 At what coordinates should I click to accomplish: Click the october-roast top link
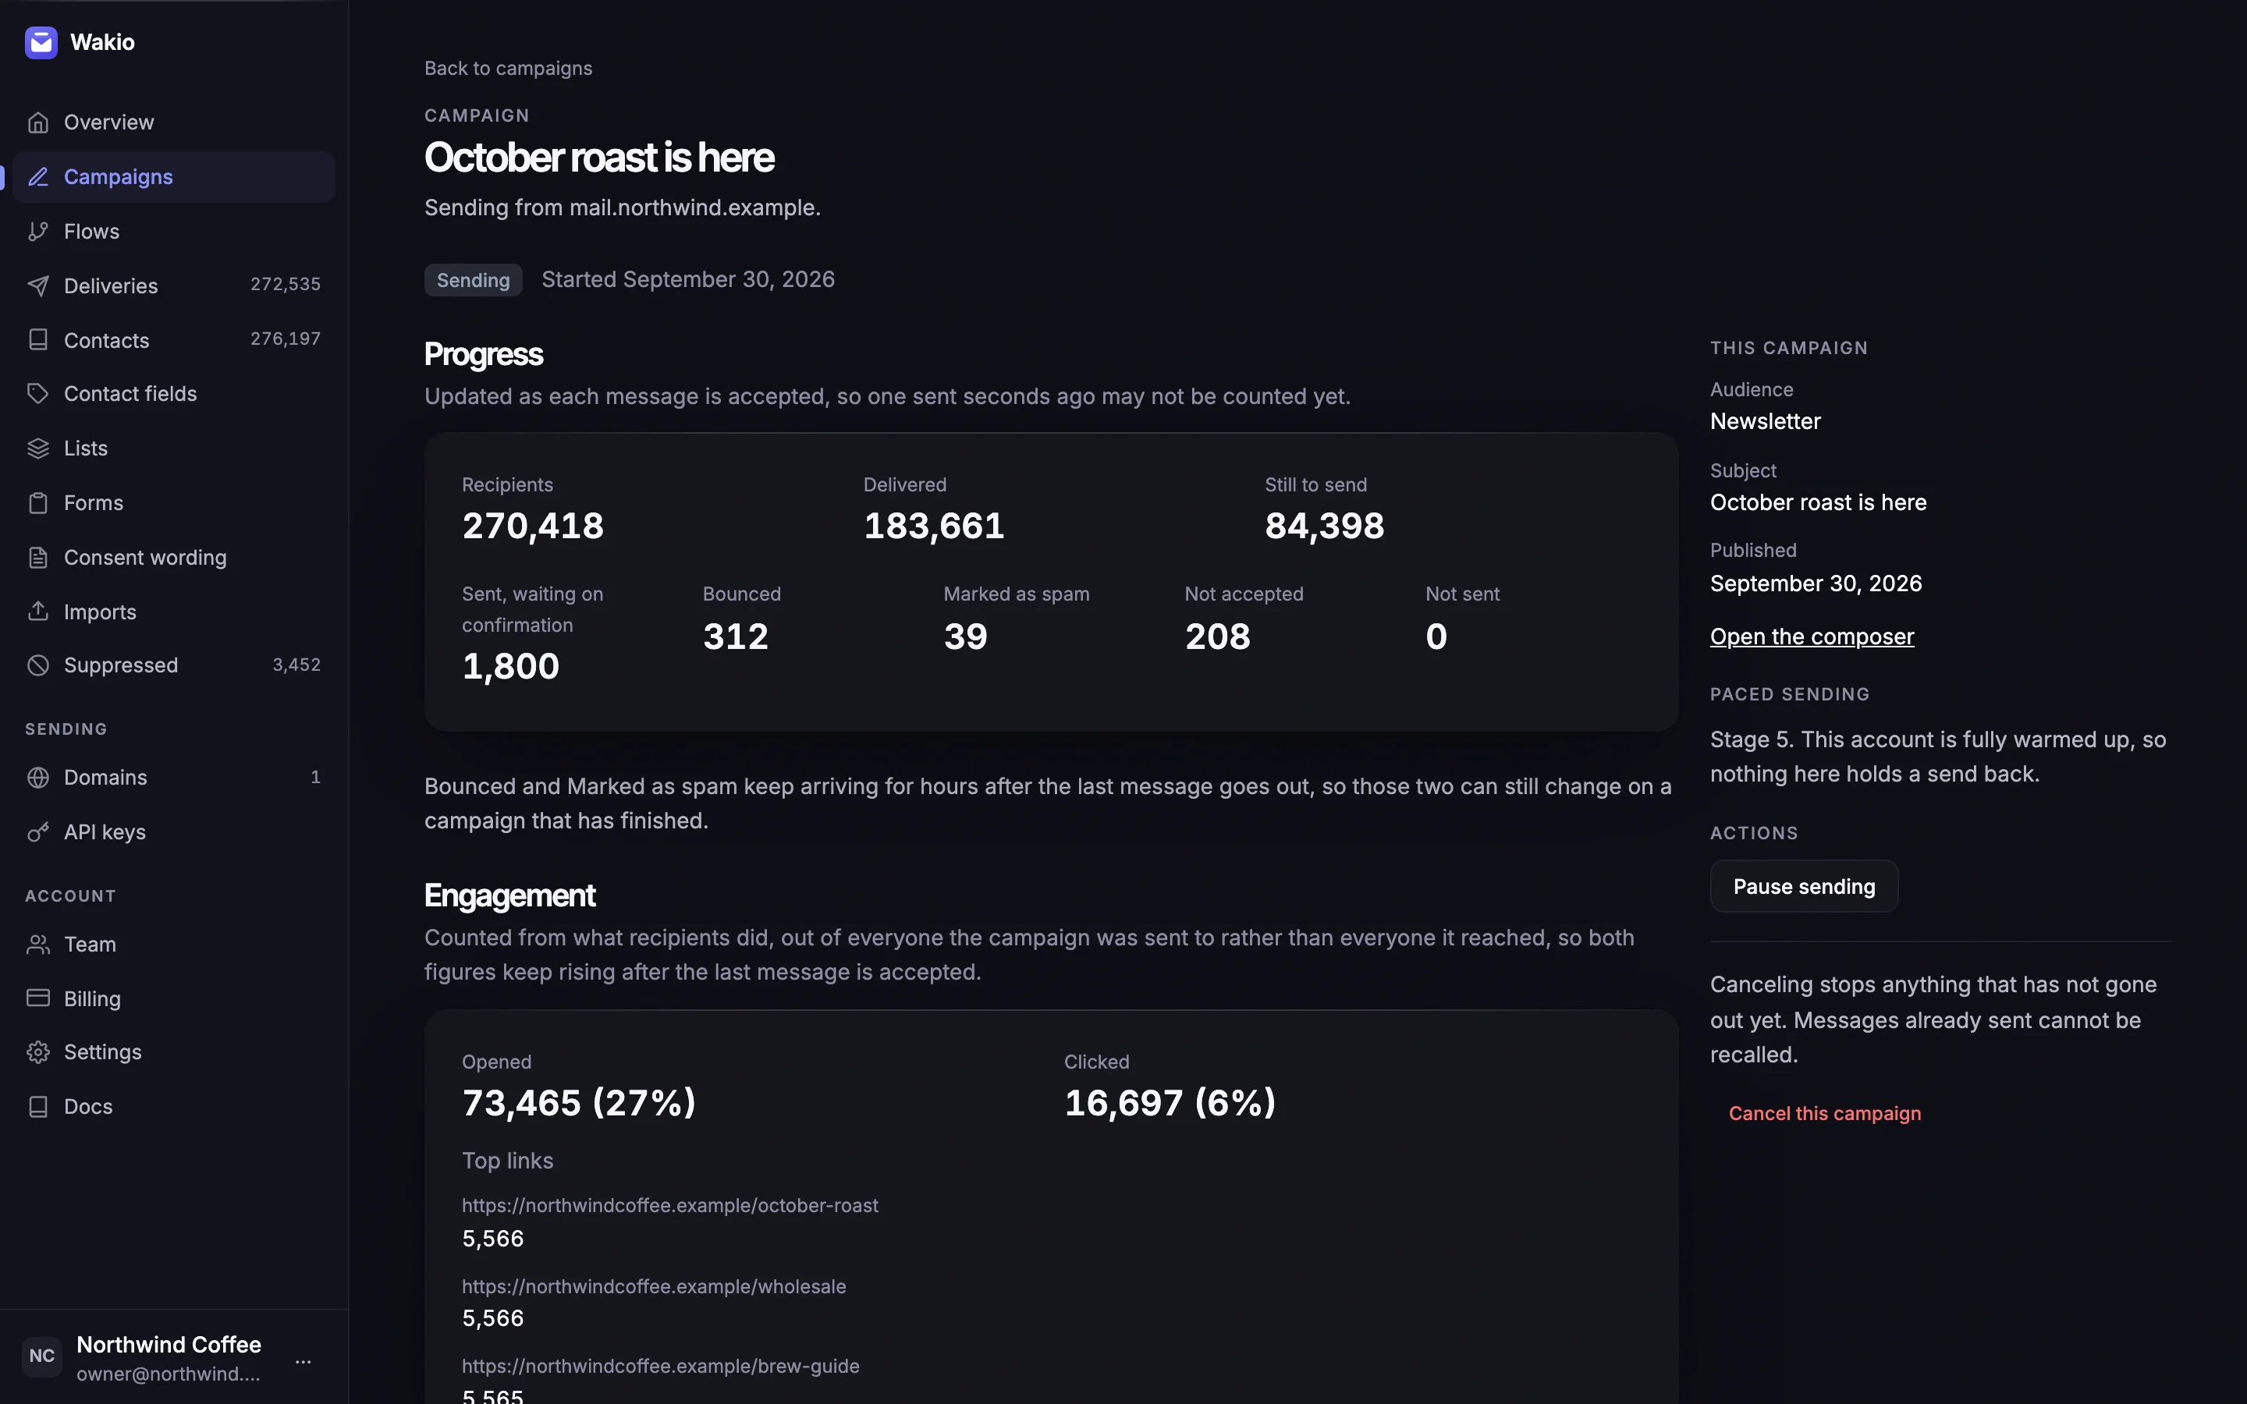point(669,1205)
